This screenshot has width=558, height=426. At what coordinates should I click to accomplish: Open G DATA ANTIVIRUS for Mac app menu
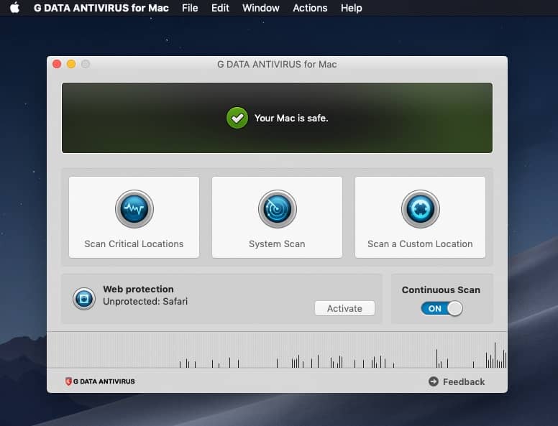(x=101, y=8)
